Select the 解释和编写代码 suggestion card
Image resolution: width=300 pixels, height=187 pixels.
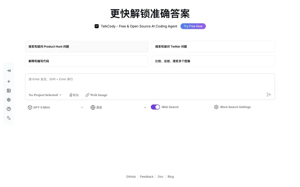pos(87,61)
